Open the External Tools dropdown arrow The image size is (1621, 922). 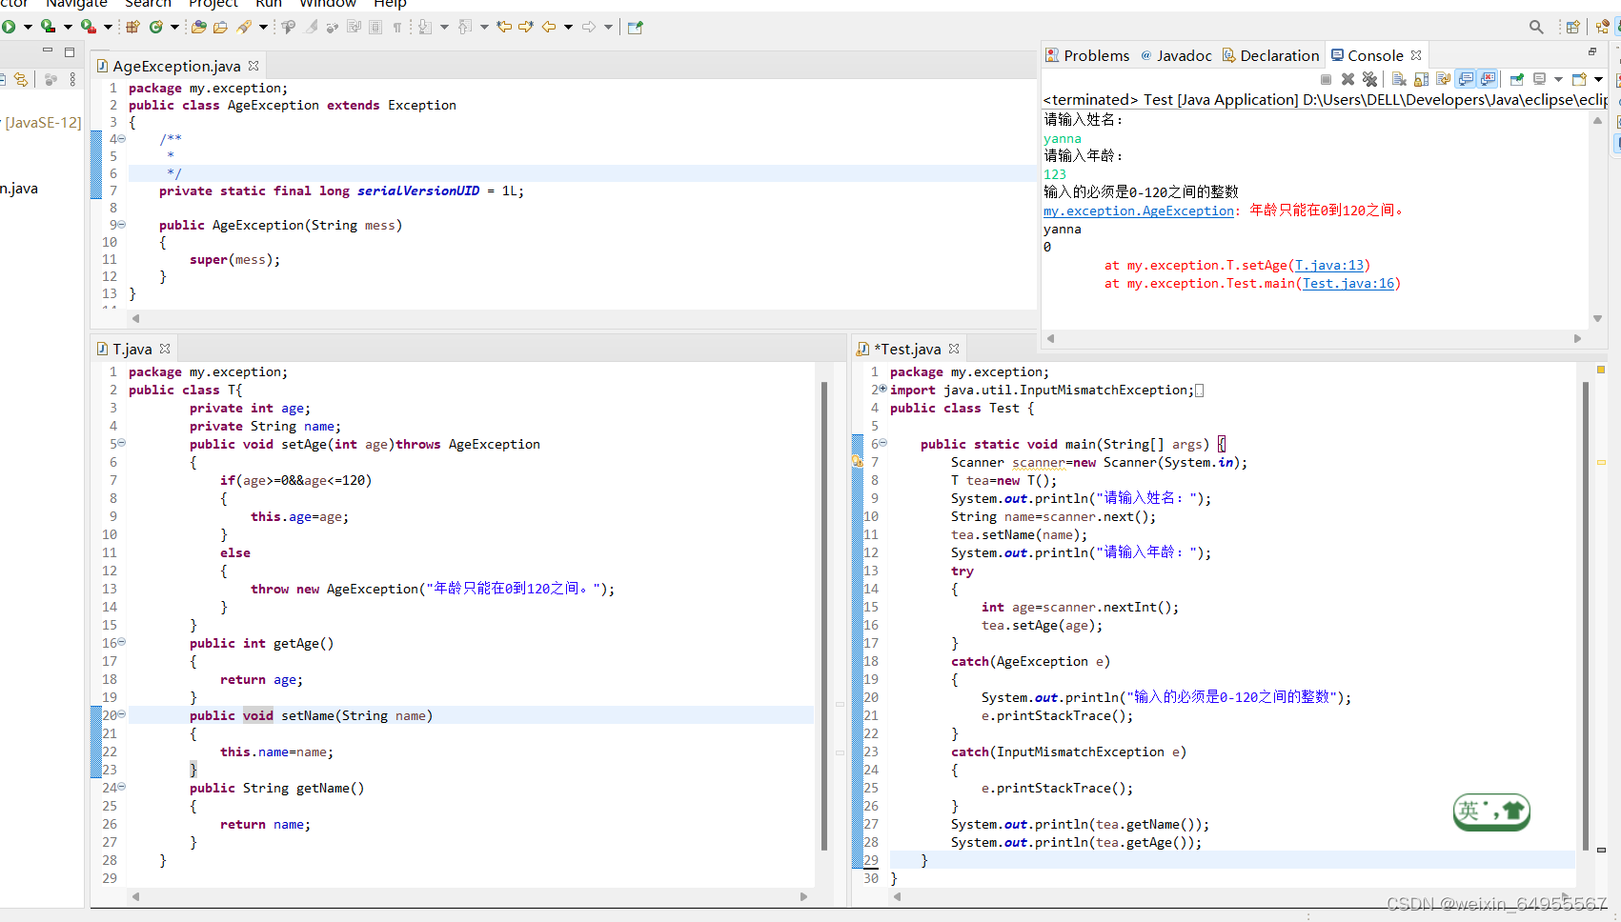tap(108, 27)
